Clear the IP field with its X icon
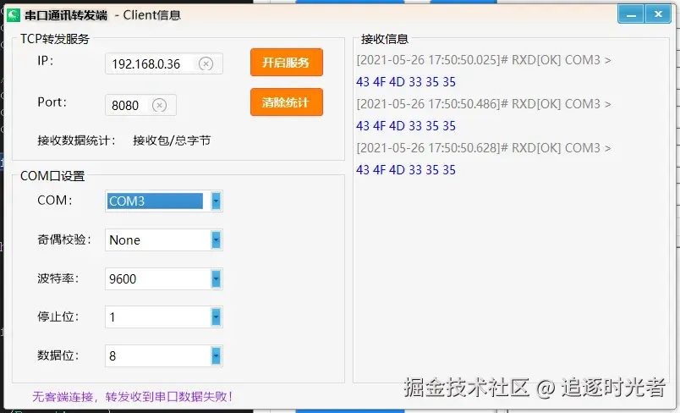This screenshot has width=680, height=413. coord(206,63)
